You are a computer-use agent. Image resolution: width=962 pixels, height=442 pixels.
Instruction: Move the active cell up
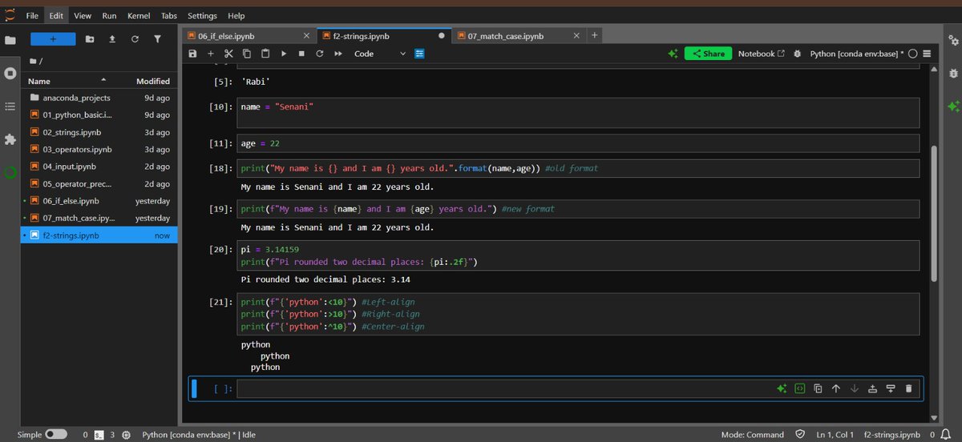pos(835,388)
